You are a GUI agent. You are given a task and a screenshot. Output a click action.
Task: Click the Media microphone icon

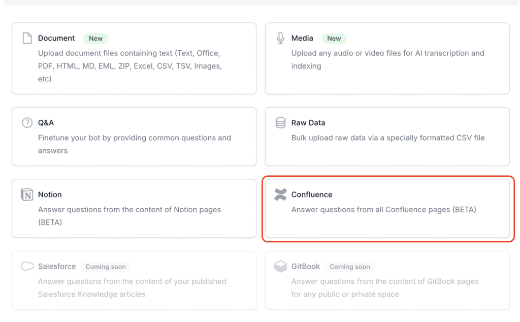tap(280, 38)
